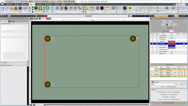Click the zoom in plus icon
188x106 pixels.
click(x=36, y=16)
